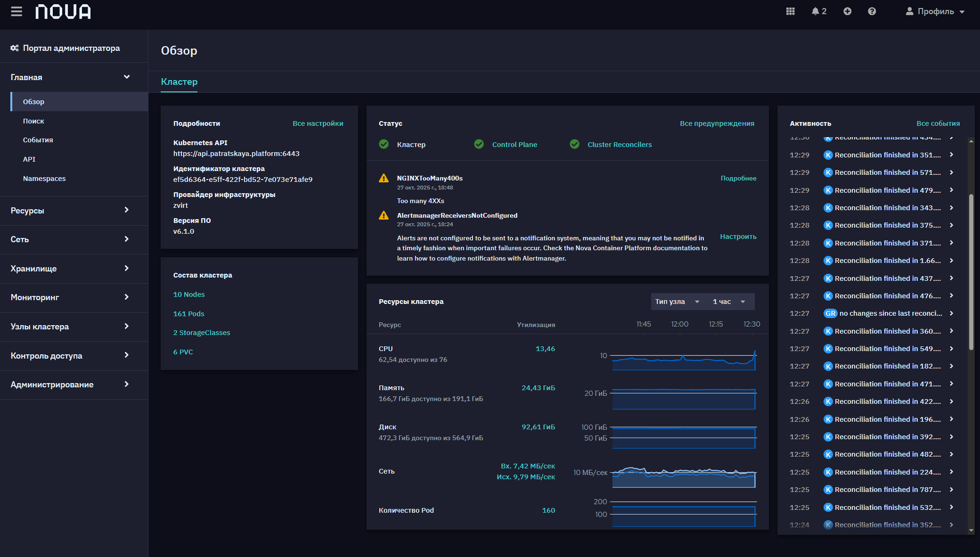Screen dimensions: 980x557
Task: Open Все настройки link
Action: point(318,123)
